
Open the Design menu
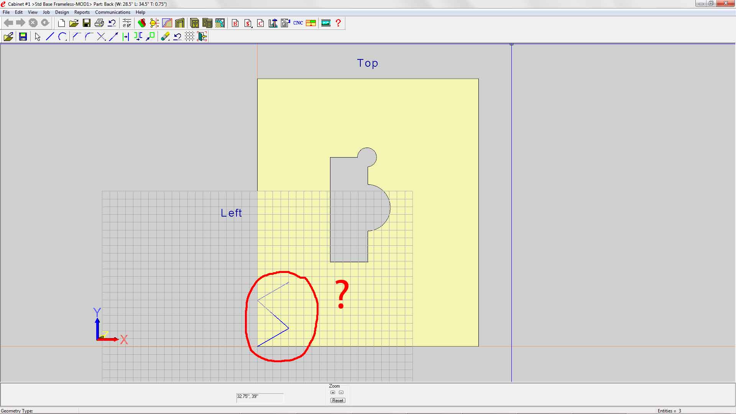coord(62,12)
